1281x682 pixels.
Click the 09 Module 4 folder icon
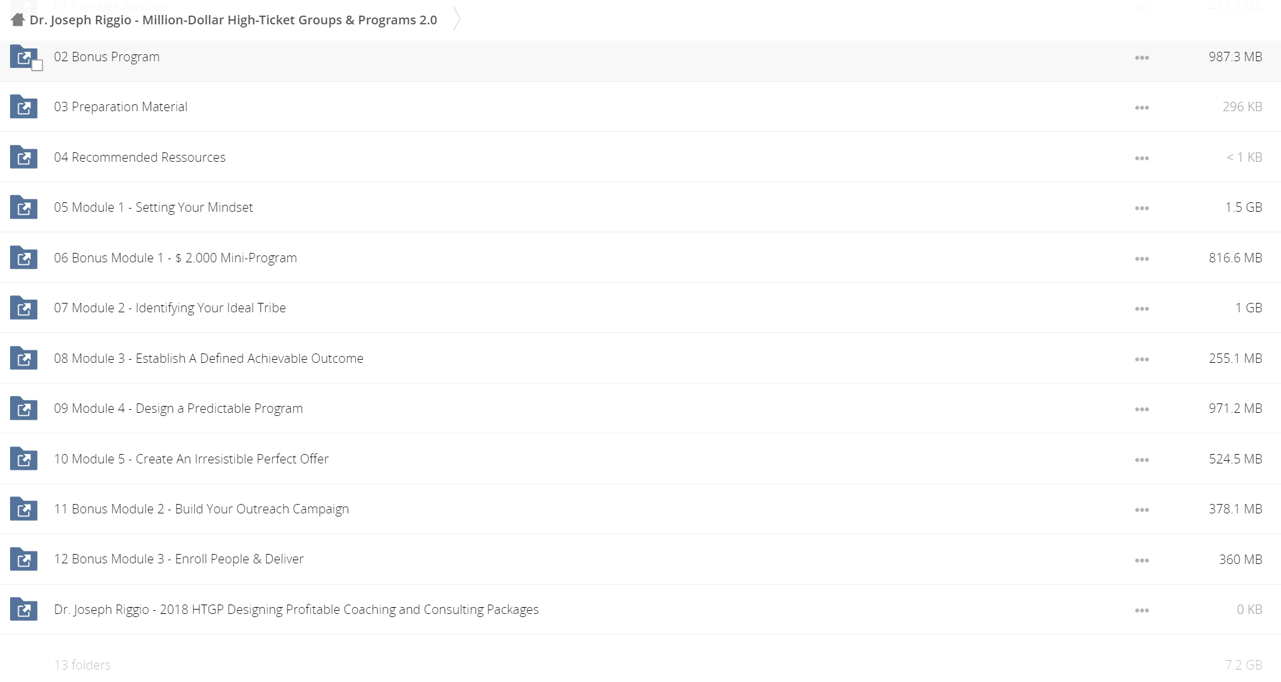23,408
